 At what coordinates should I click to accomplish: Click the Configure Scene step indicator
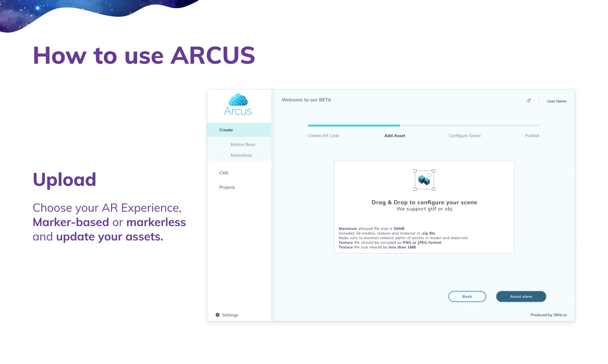pos(464,136)
